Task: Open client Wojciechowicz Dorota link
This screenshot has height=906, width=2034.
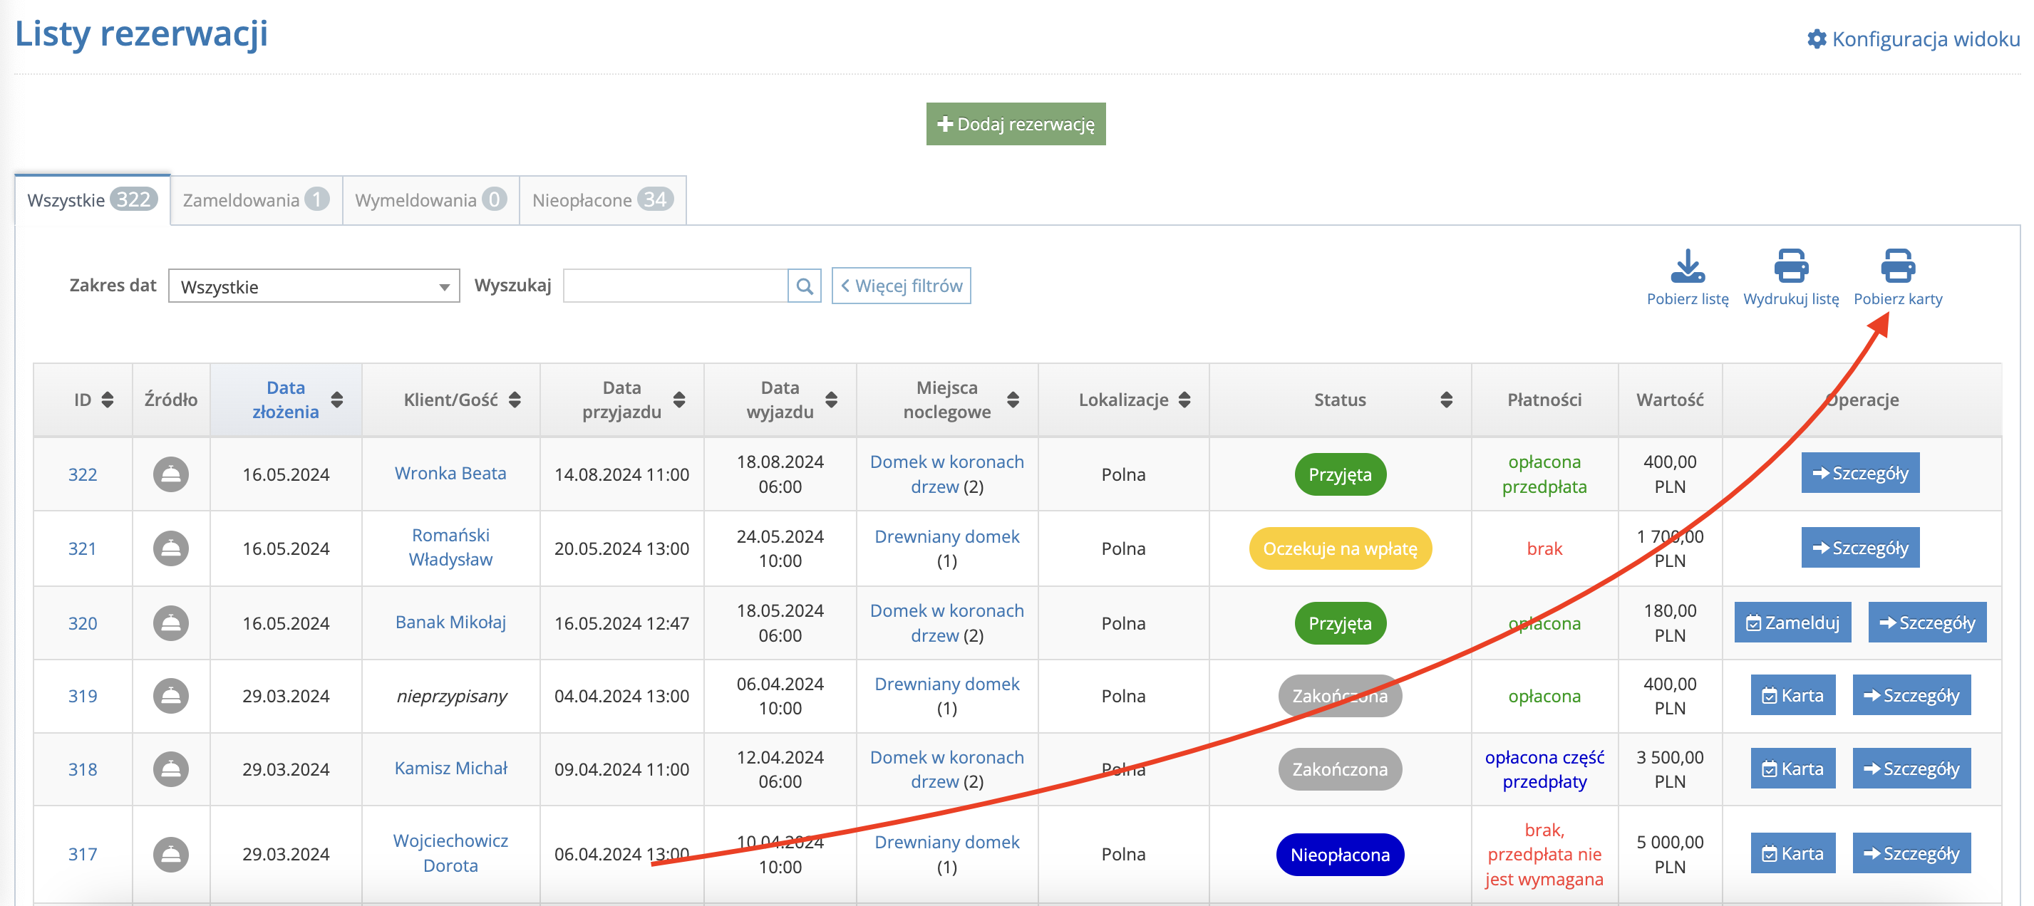Action: click(x=450, y=853)
